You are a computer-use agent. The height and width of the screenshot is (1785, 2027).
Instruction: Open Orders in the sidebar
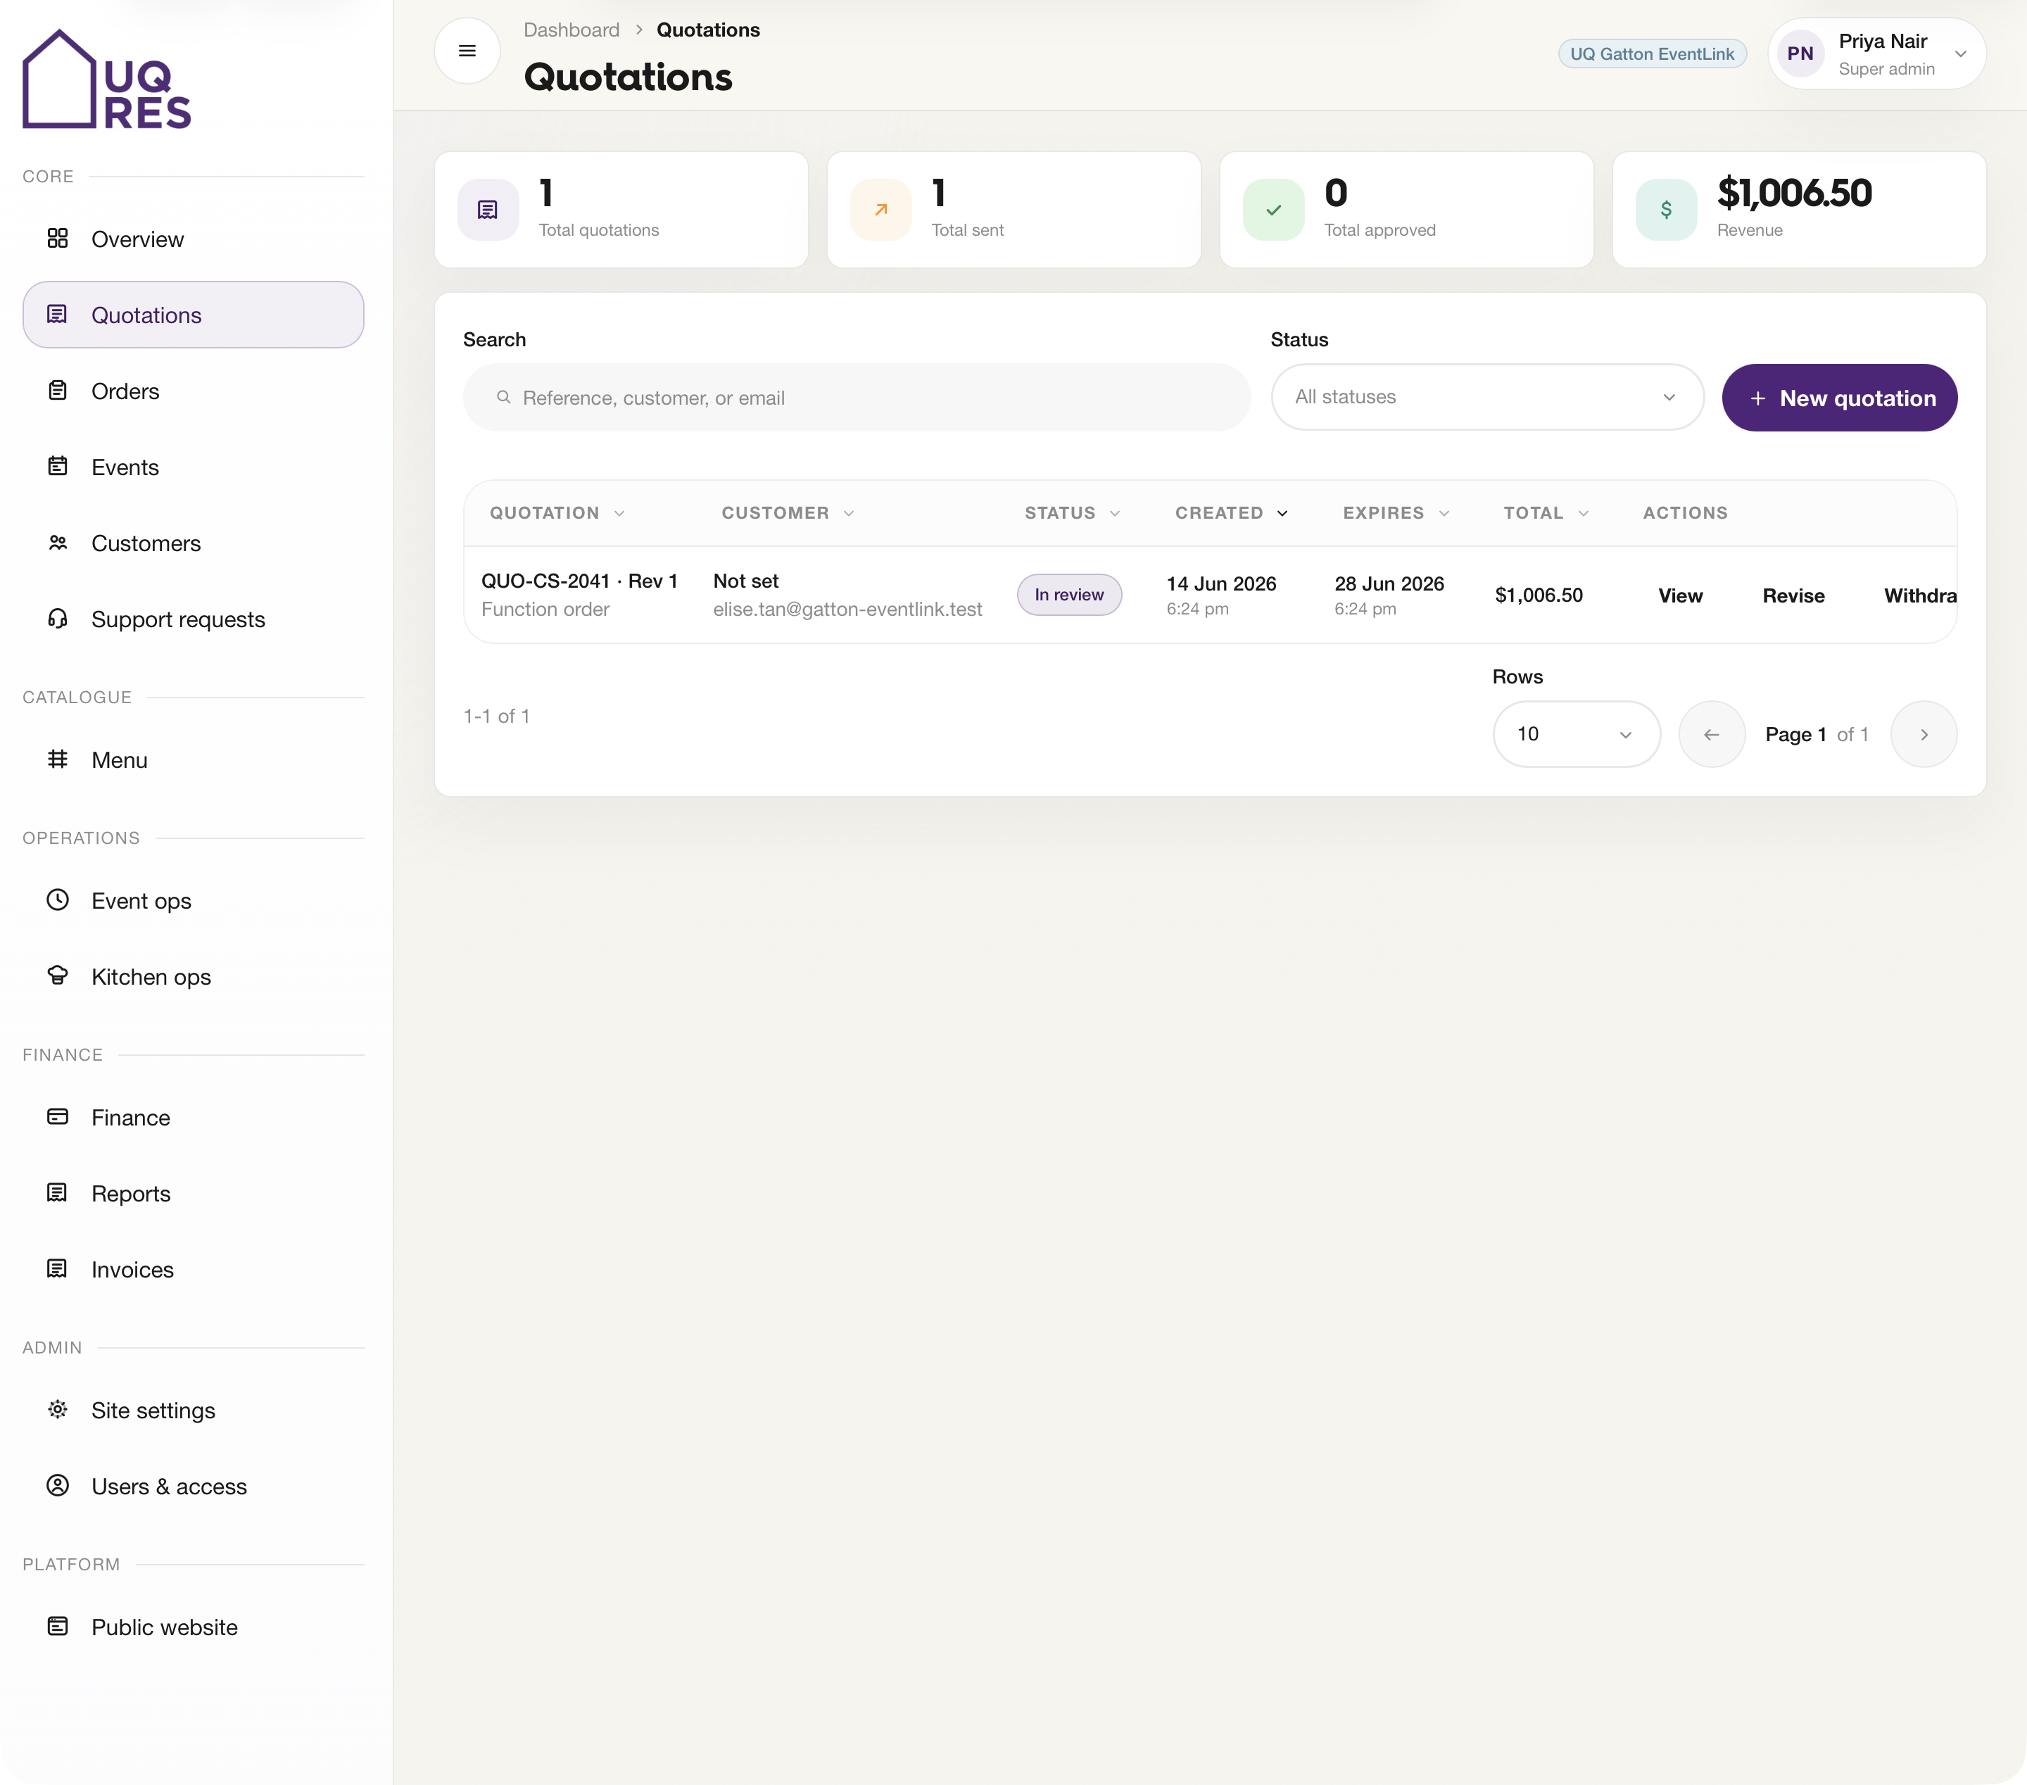click(194, 391)
